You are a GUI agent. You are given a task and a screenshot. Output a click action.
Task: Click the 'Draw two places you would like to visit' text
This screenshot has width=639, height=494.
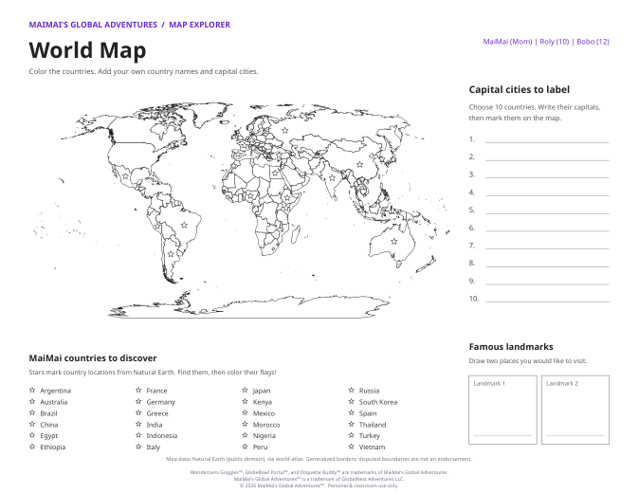pos(528,360)
